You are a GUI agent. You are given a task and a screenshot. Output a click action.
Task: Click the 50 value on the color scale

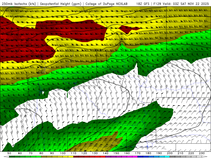[x=9, y=153]
